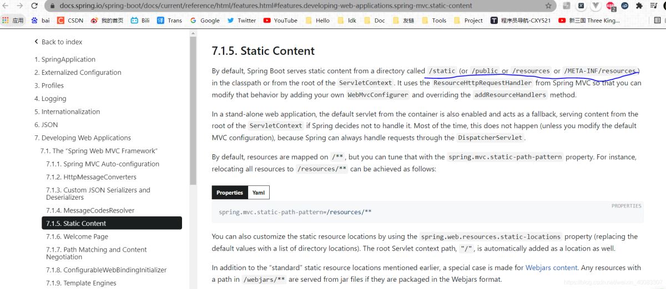This screenshot has width=666, height=289.
Task: Open 7.1. The Spring Web MVC Framework
Action: [99, 151]
